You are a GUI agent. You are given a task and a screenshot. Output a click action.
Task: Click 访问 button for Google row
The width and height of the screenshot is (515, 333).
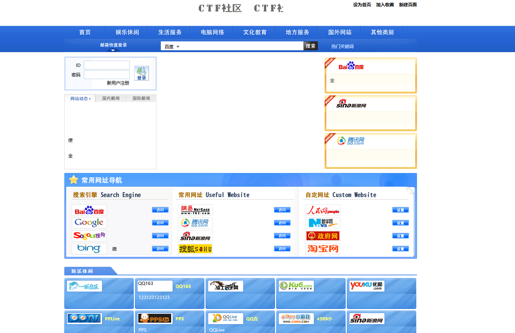160,223
